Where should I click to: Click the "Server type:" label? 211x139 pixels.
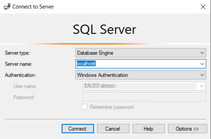click(x=17, y=53)
